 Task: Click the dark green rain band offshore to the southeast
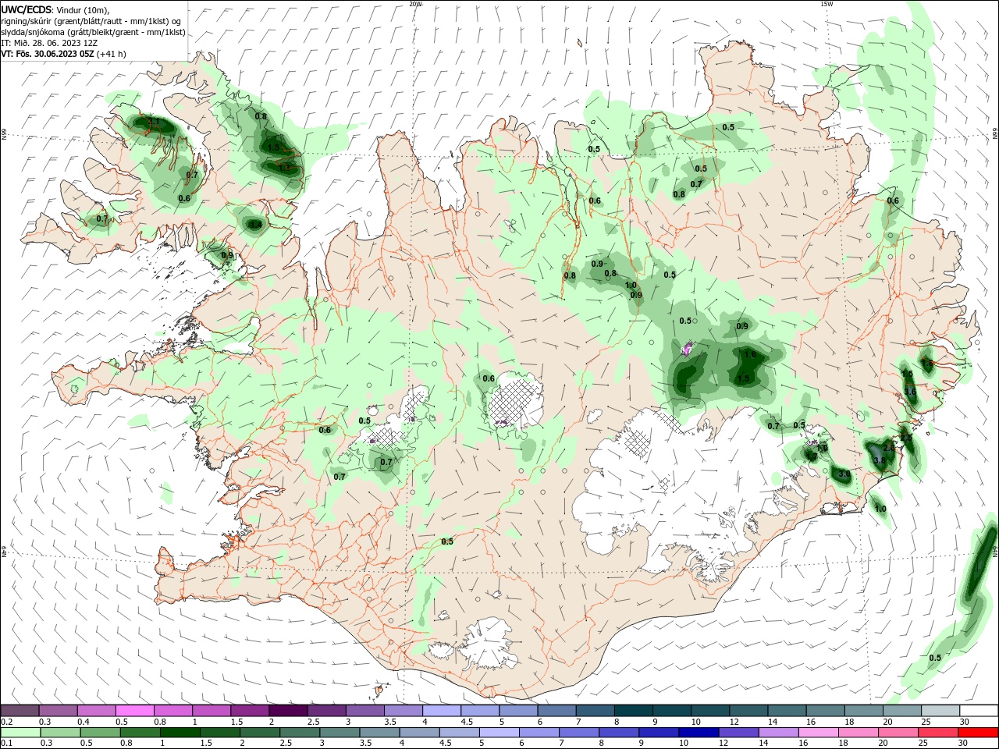(x=979, y=566)
